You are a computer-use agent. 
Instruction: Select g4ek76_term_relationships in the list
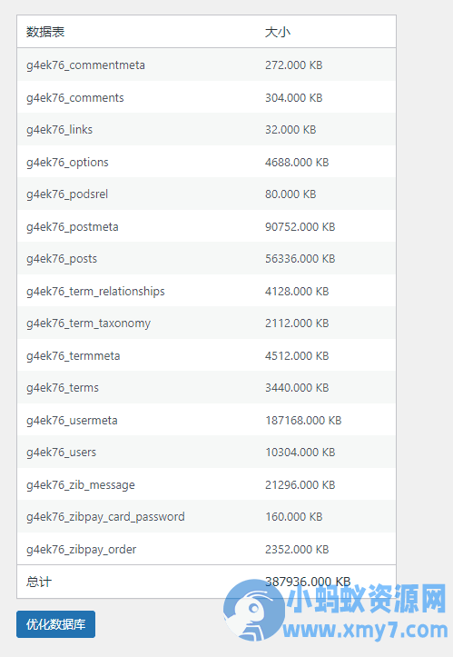coord(95,291)
